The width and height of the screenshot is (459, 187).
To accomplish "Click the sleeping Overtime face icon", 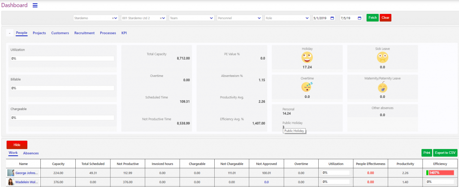I will [307, 87].
